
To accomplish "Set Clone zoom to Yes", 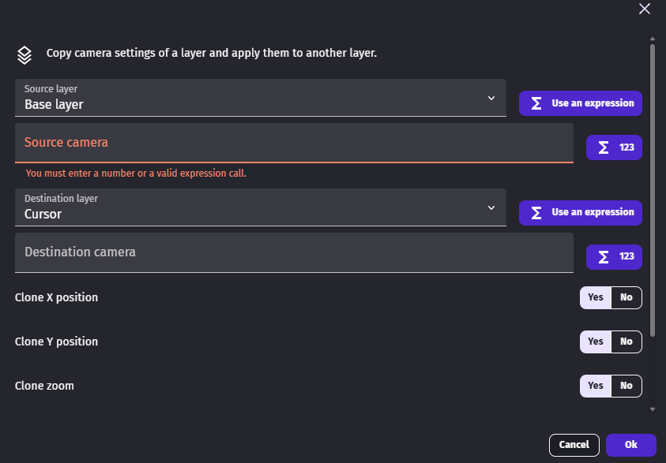I will 595,386.
